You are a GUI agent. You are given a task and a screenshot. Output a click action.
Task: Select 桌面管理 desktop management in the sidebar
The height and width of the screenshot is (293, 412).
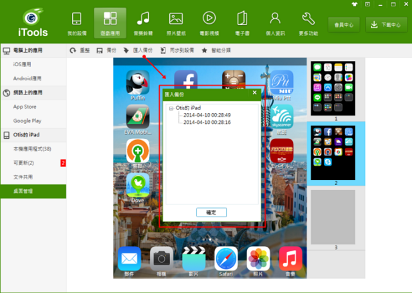coord(33,191)
